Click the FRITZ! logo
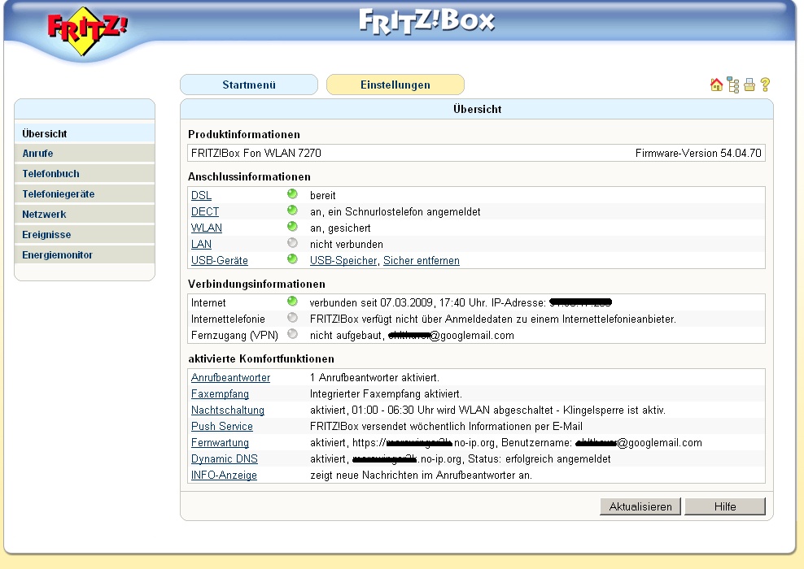804x569 pixels. [x=87, y=31]
